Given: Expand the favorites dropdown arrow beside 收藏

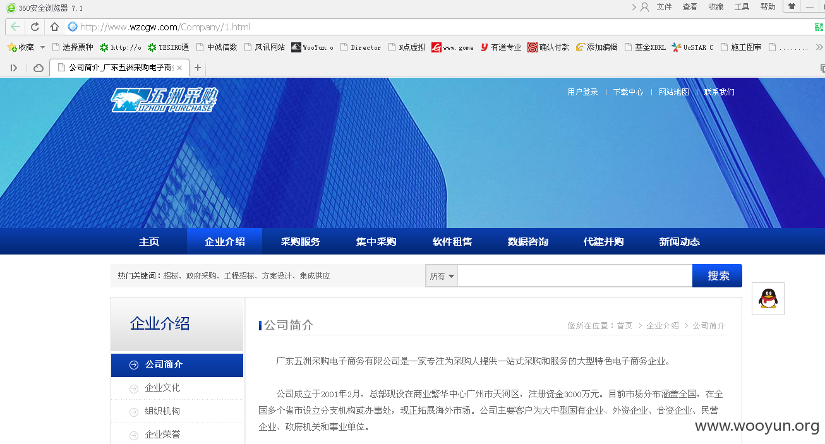Looking at the screenshot, I should (x=43, y=47).
